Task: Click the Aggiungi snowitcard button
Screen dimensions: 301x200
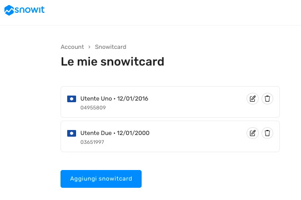Action: pyautogui.click(x=101, y=179)
